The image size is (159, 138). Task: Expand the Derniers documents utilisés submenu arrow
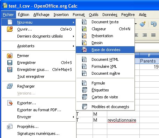pos(73,36)
